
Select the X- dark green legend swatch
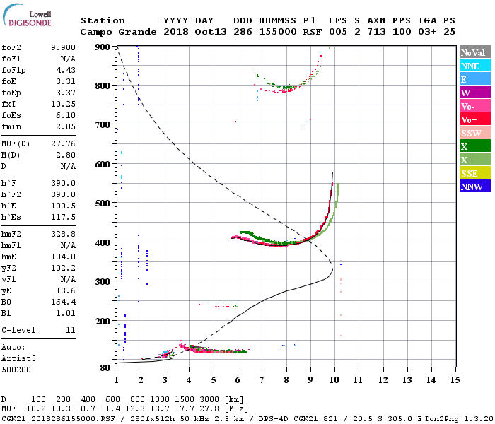point(475,146)
